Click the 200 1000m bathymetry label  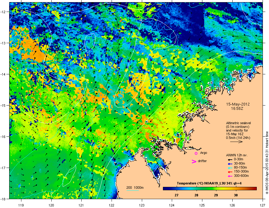pyautogui.click(x=135, y=188)
